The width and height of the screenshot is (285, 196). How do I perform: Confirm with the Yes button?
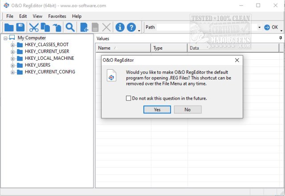[157, 109]
